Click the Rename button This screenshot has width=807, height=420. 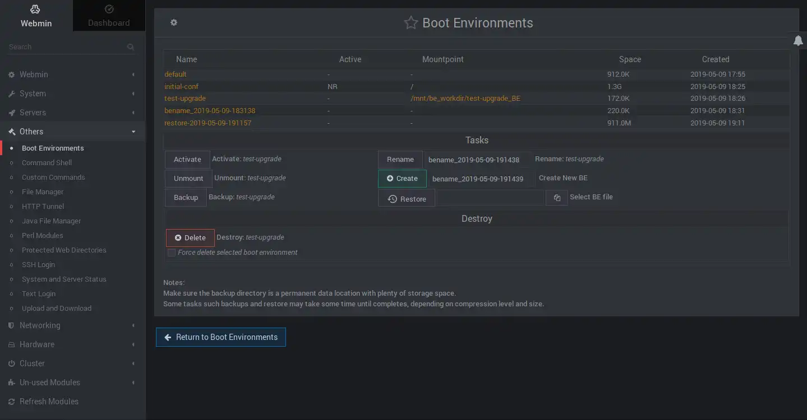[x=400, y=160]
